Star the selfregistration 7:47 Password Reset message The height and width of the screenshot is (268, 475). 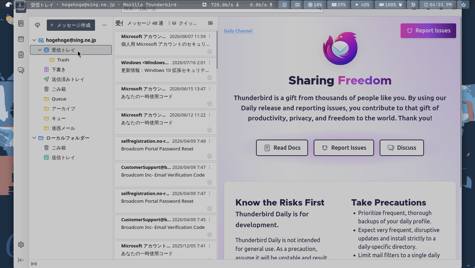coord(210,208)
